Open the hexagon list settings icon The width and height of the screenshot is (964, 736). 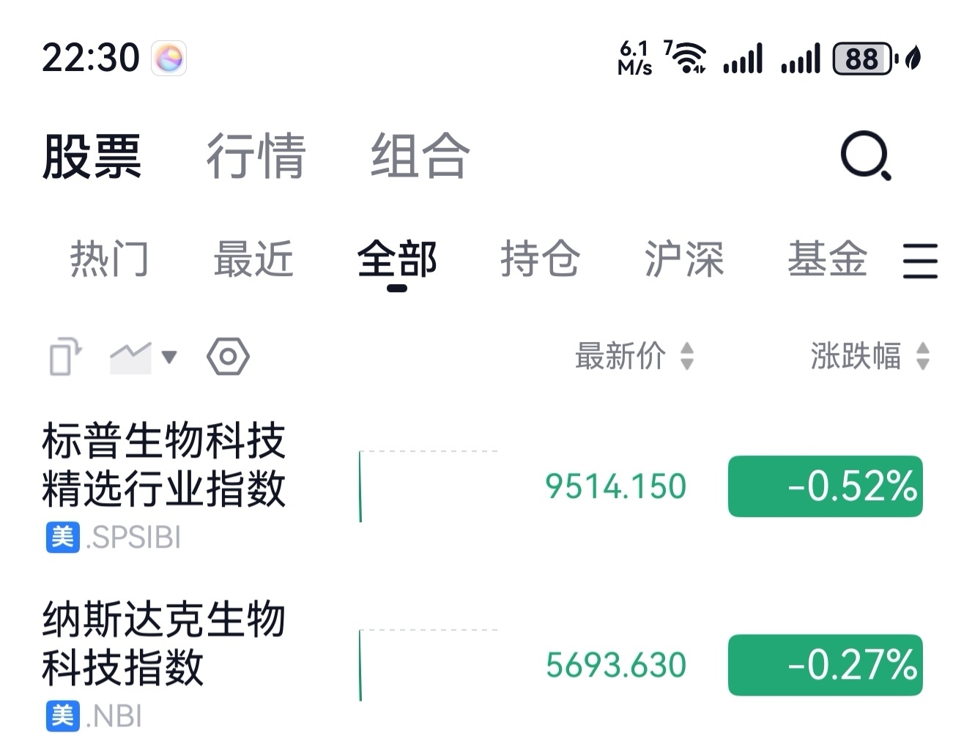tap(228, 357)
